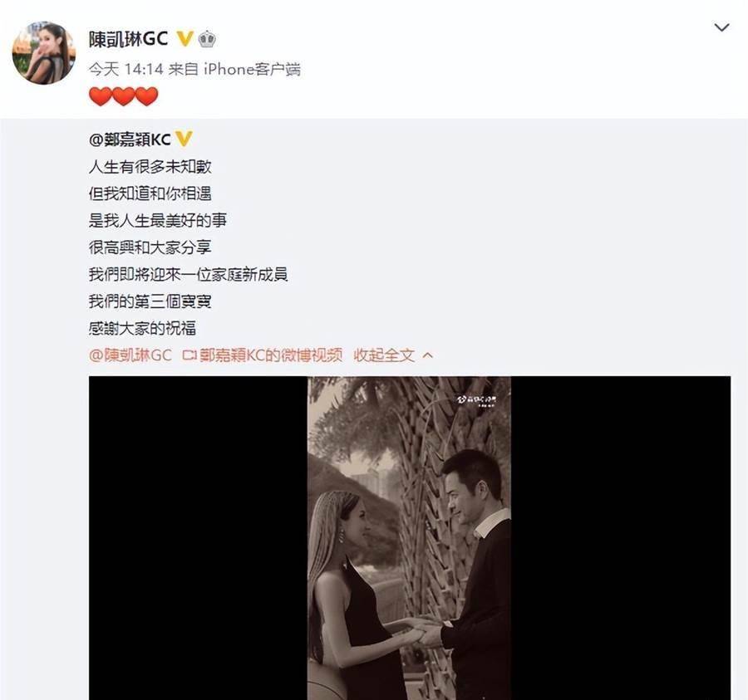Click the 陳凱琳GC profile avatar
This screenshot has width=748, height=700.
point(44,53)
